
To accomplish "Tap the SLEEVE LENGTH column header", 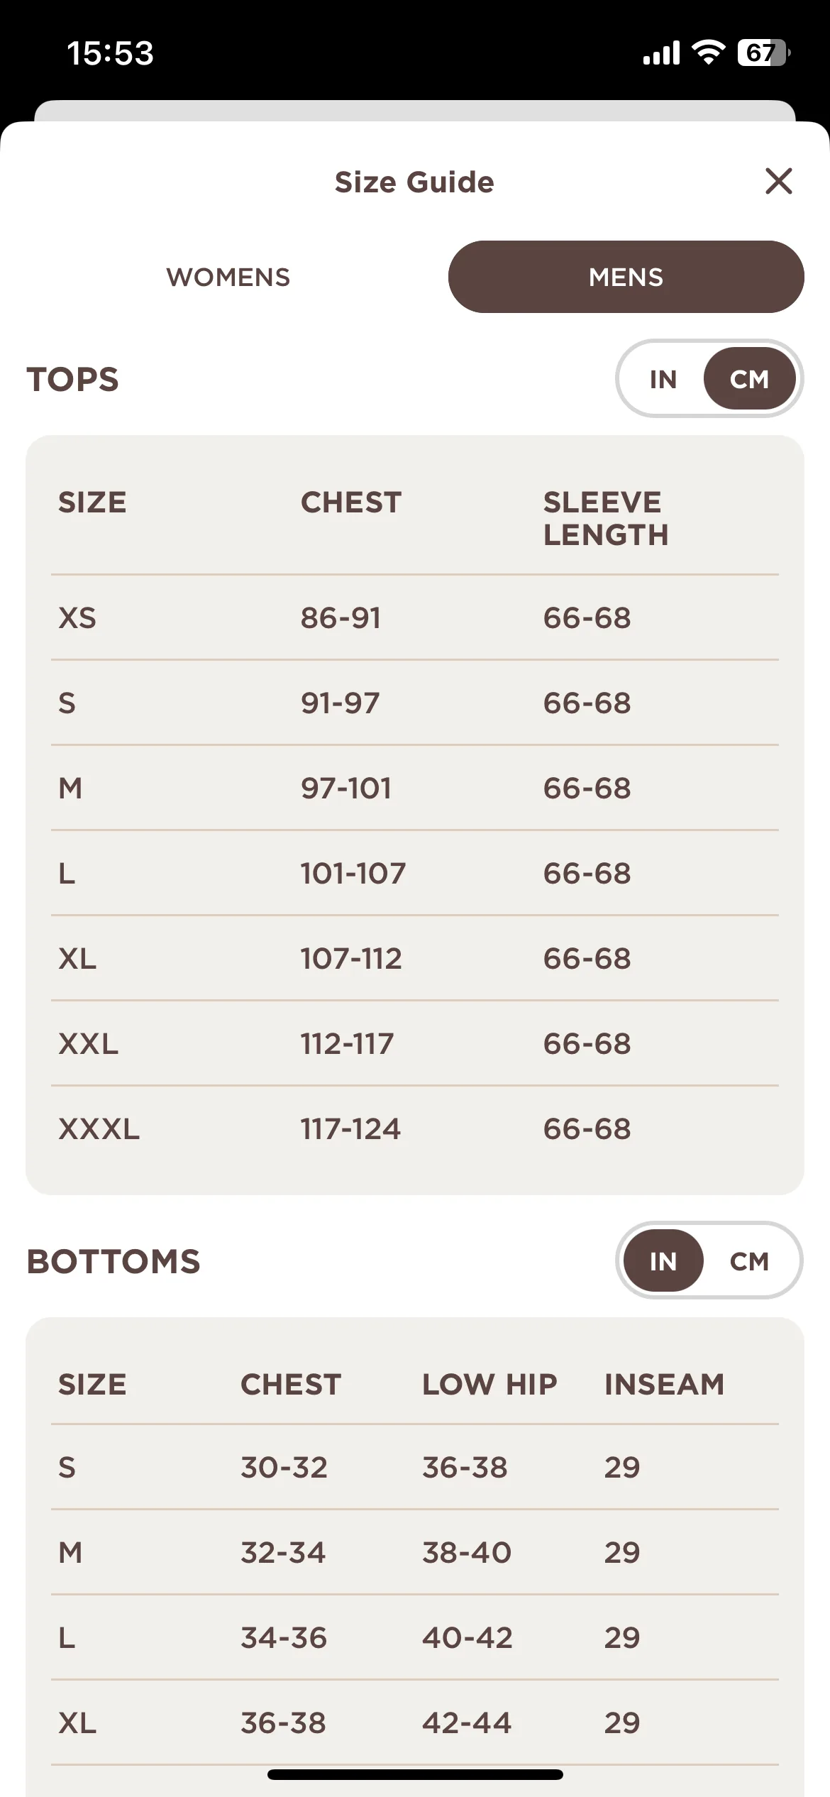I will (x=606, y=518).
